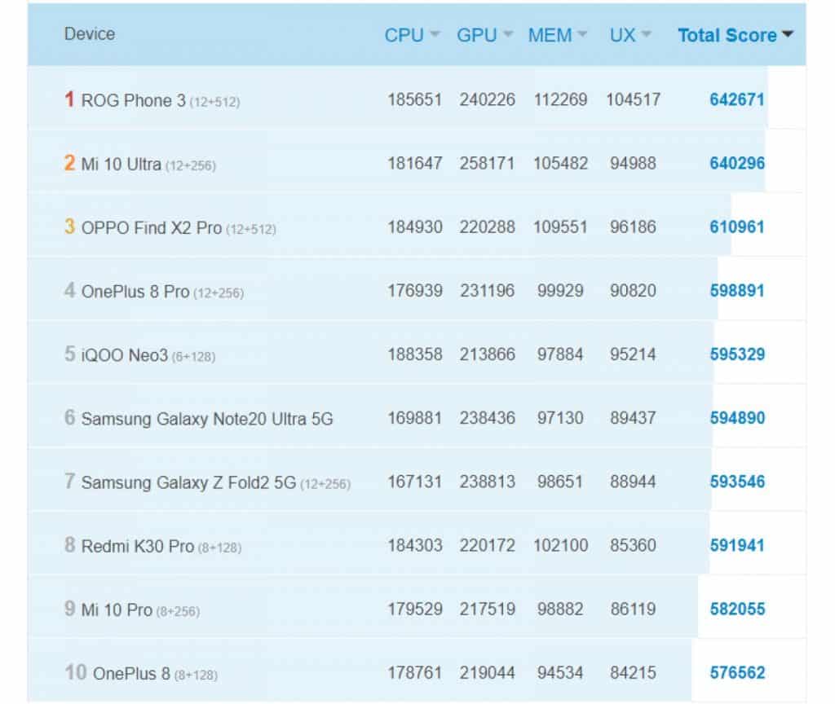Sort by the GPU column header

(x=484, y=35)
